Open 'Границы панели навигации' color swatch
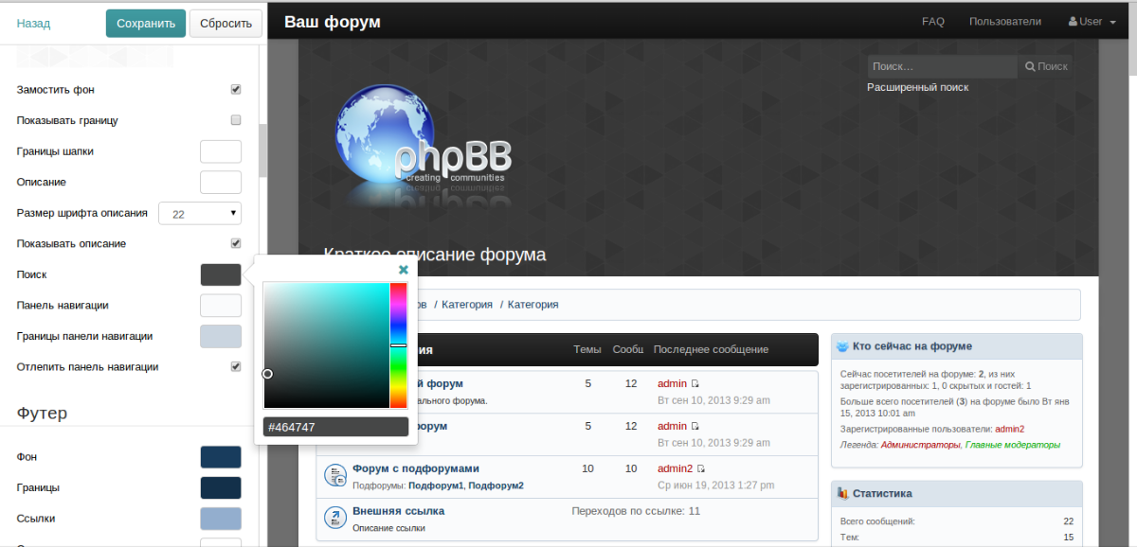1137x547 pixels. click(x=221, y=336)
